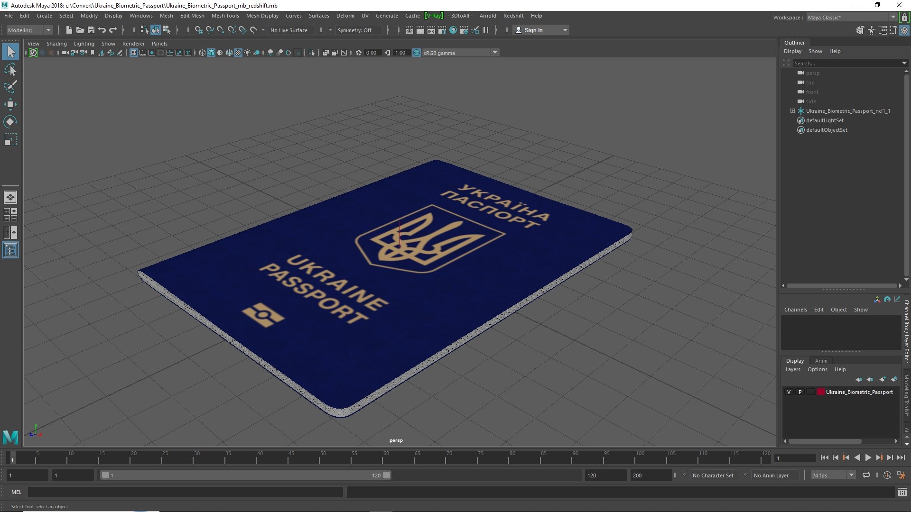Toggle layer visibility V for Ukraine_Biometric_Passport

tap(789, 392)
